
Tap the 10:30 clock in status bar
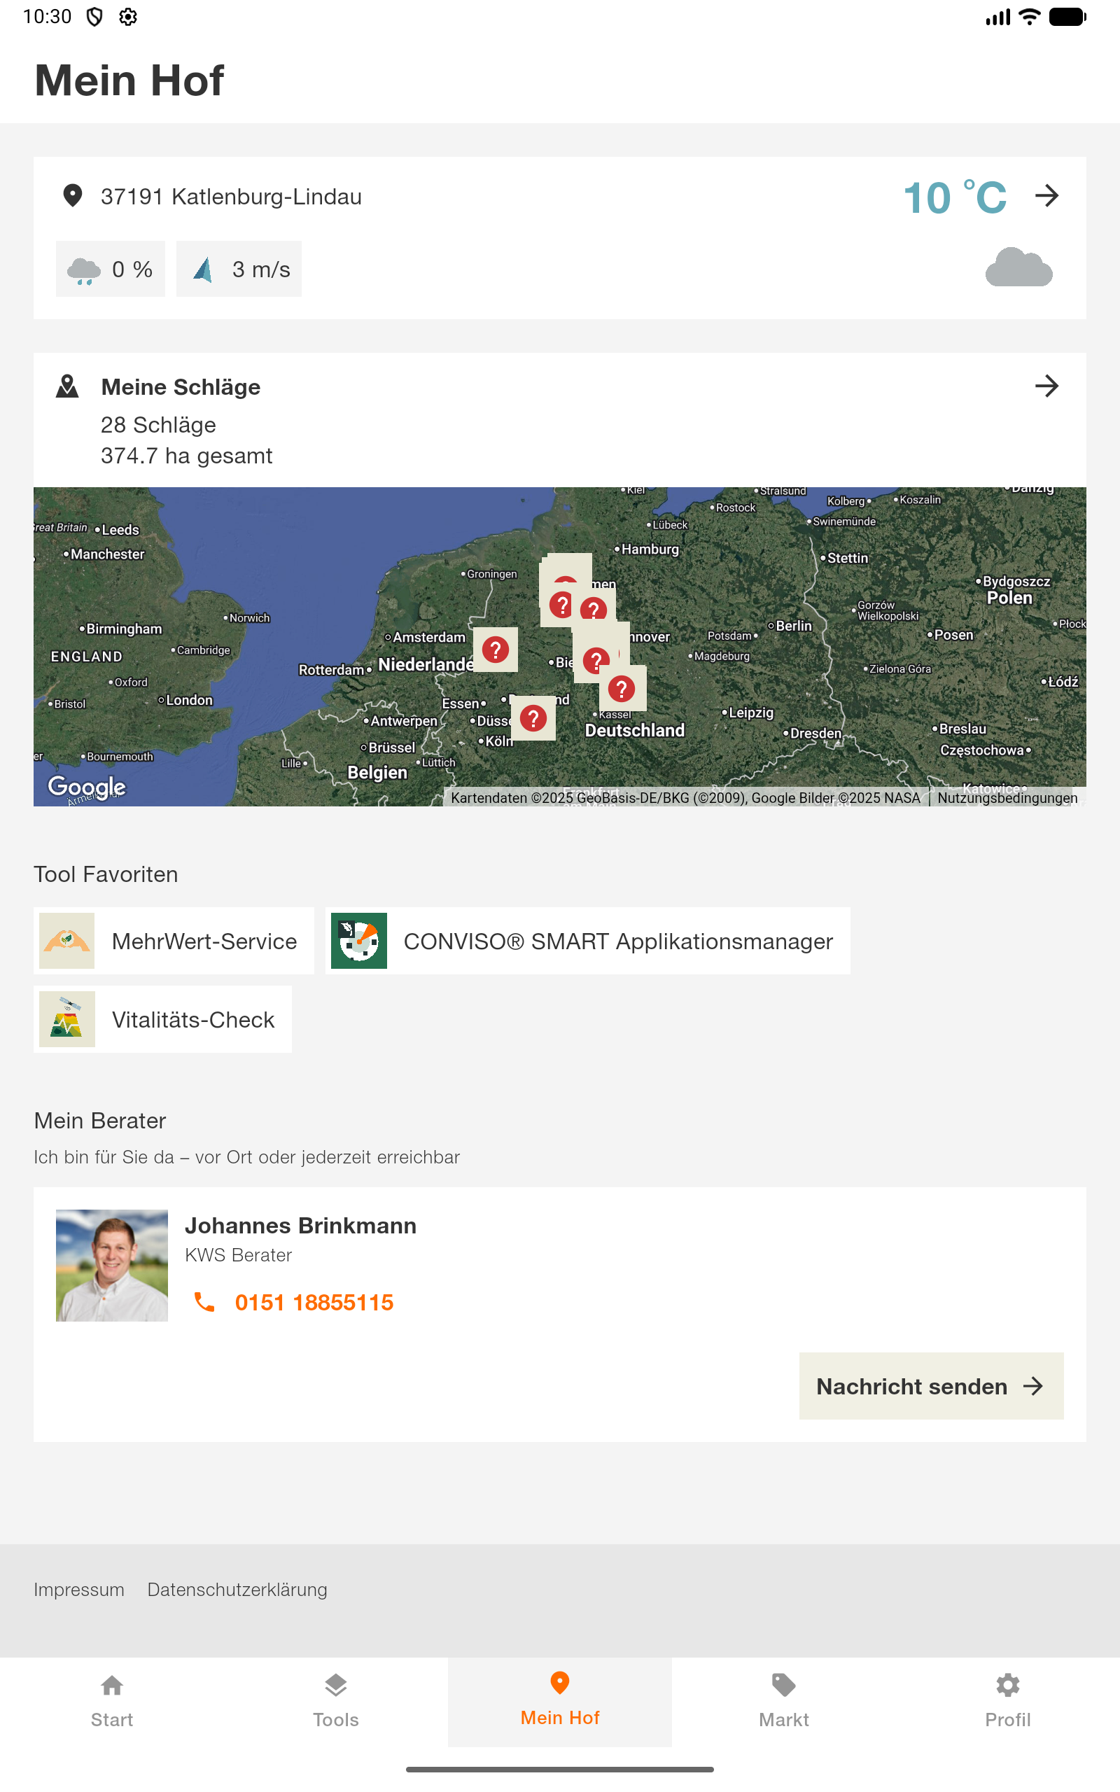tap(48, 16)
